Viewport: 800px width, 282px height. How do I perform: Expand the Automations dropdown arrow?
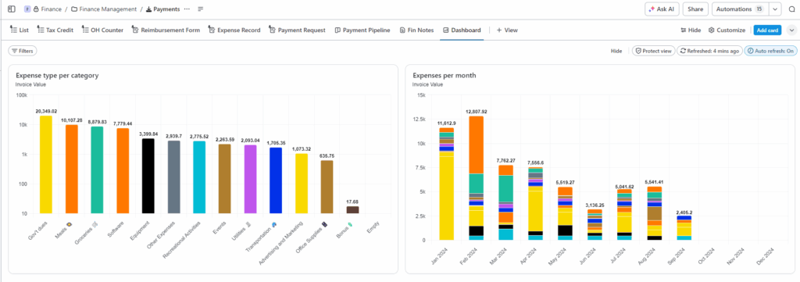(775, 9)
